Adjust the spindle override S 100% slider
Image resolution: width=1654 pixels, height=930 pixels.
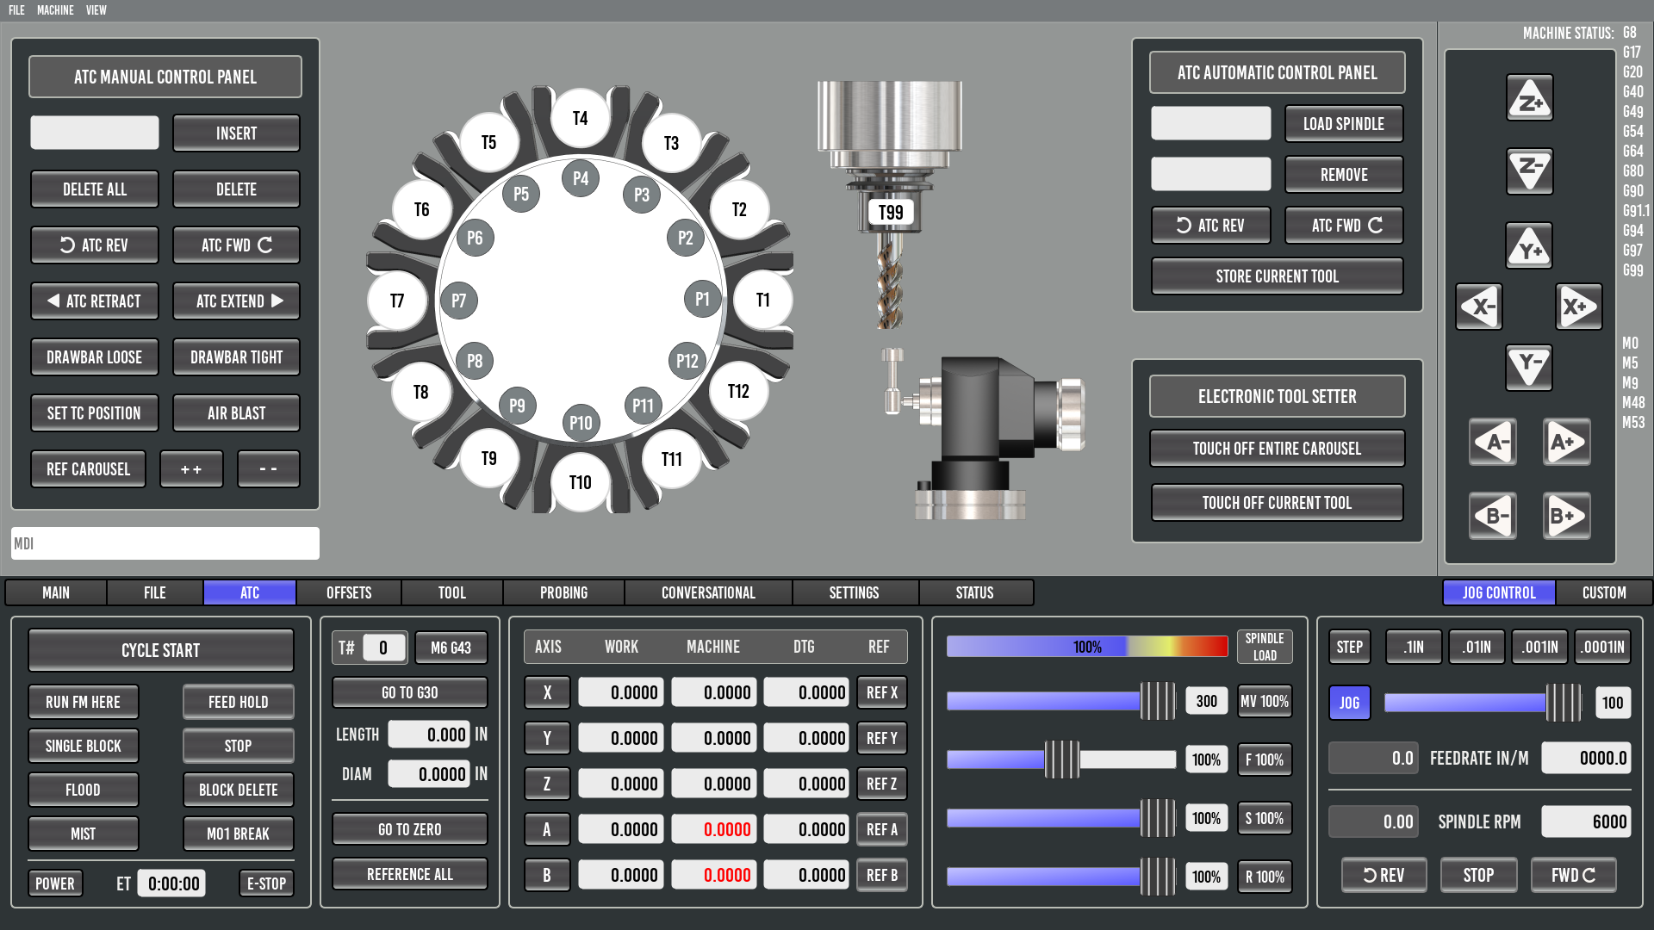coord(1061,818)
